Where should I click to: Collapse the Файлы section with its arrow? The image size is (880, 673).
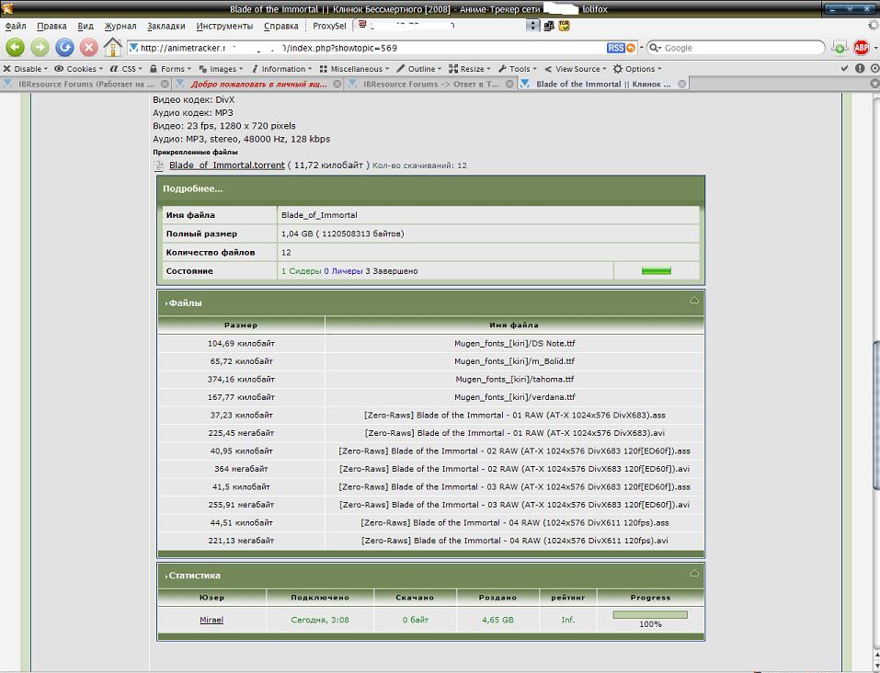[x=694, y=301]
